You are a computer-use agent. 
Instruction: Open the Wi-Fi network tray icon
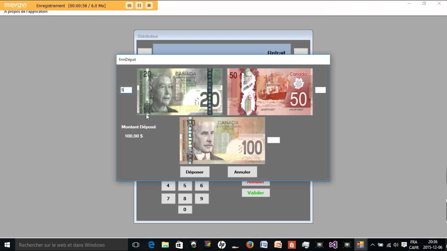(x=389, y=245)
